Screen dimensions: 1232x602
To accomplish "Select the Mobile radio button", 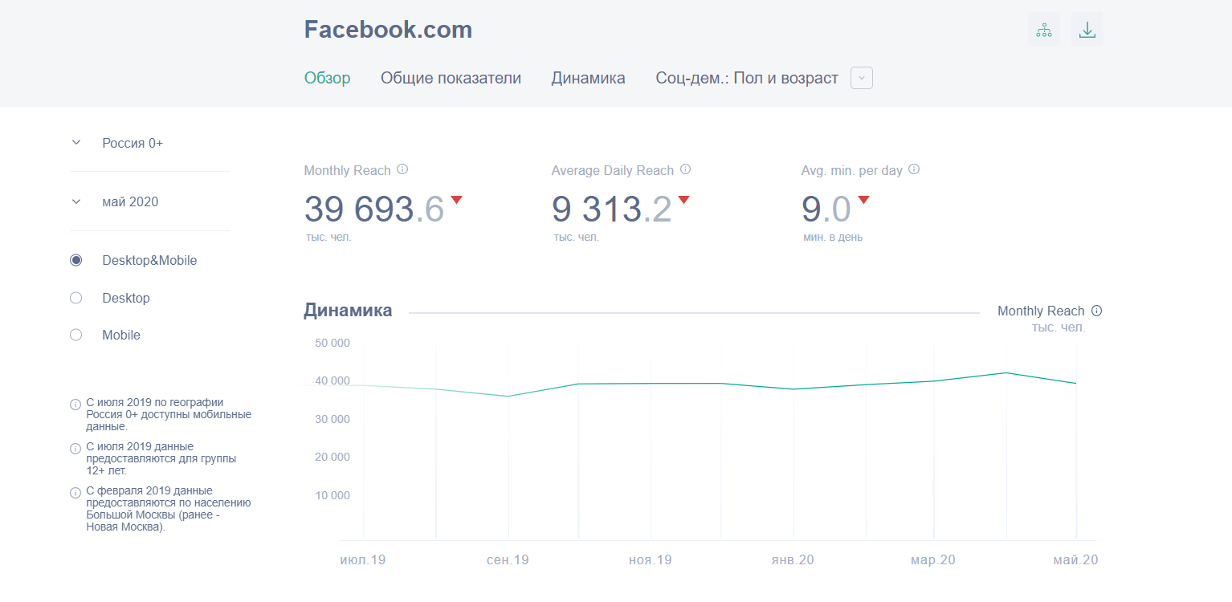I will 76,335.
